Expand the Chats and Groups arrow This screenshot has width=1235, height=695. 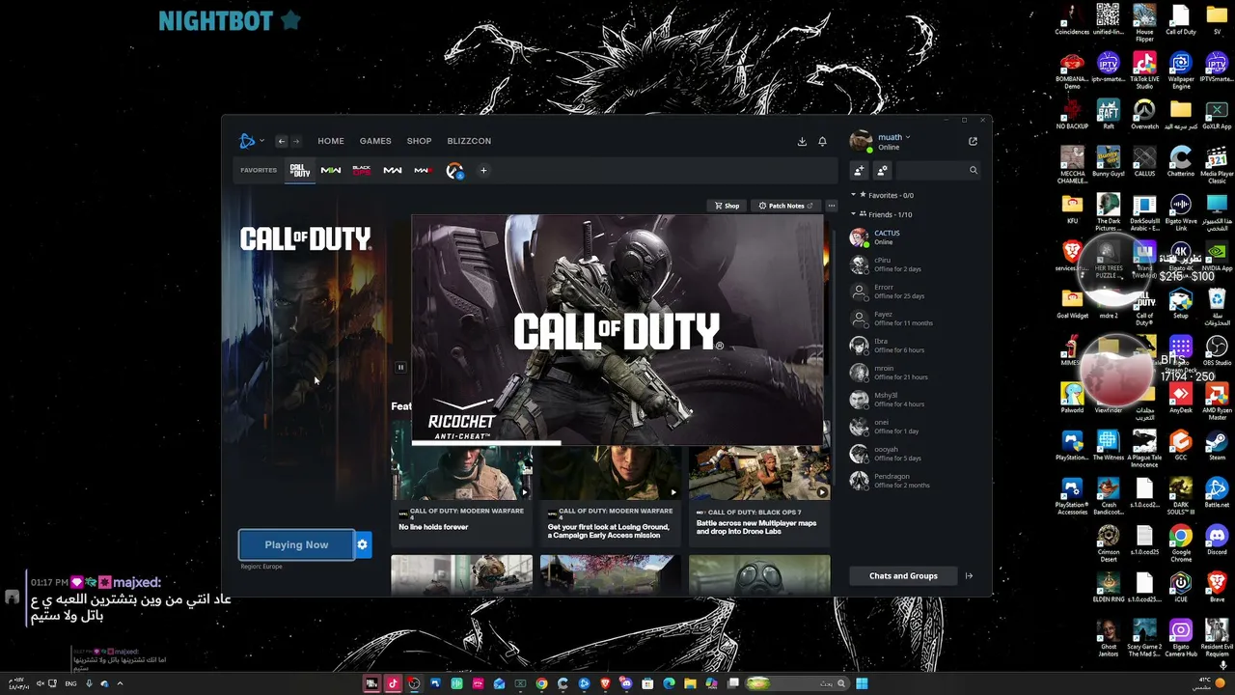pyautogui.click(x=969, y=576)
